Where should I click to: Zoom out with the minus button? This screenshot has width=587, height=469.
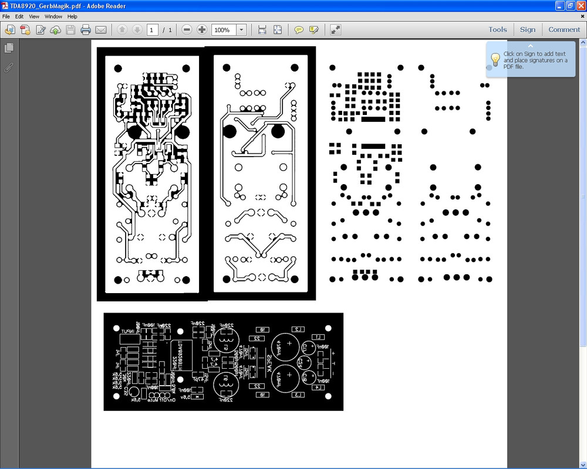click(x=187, y=29)
